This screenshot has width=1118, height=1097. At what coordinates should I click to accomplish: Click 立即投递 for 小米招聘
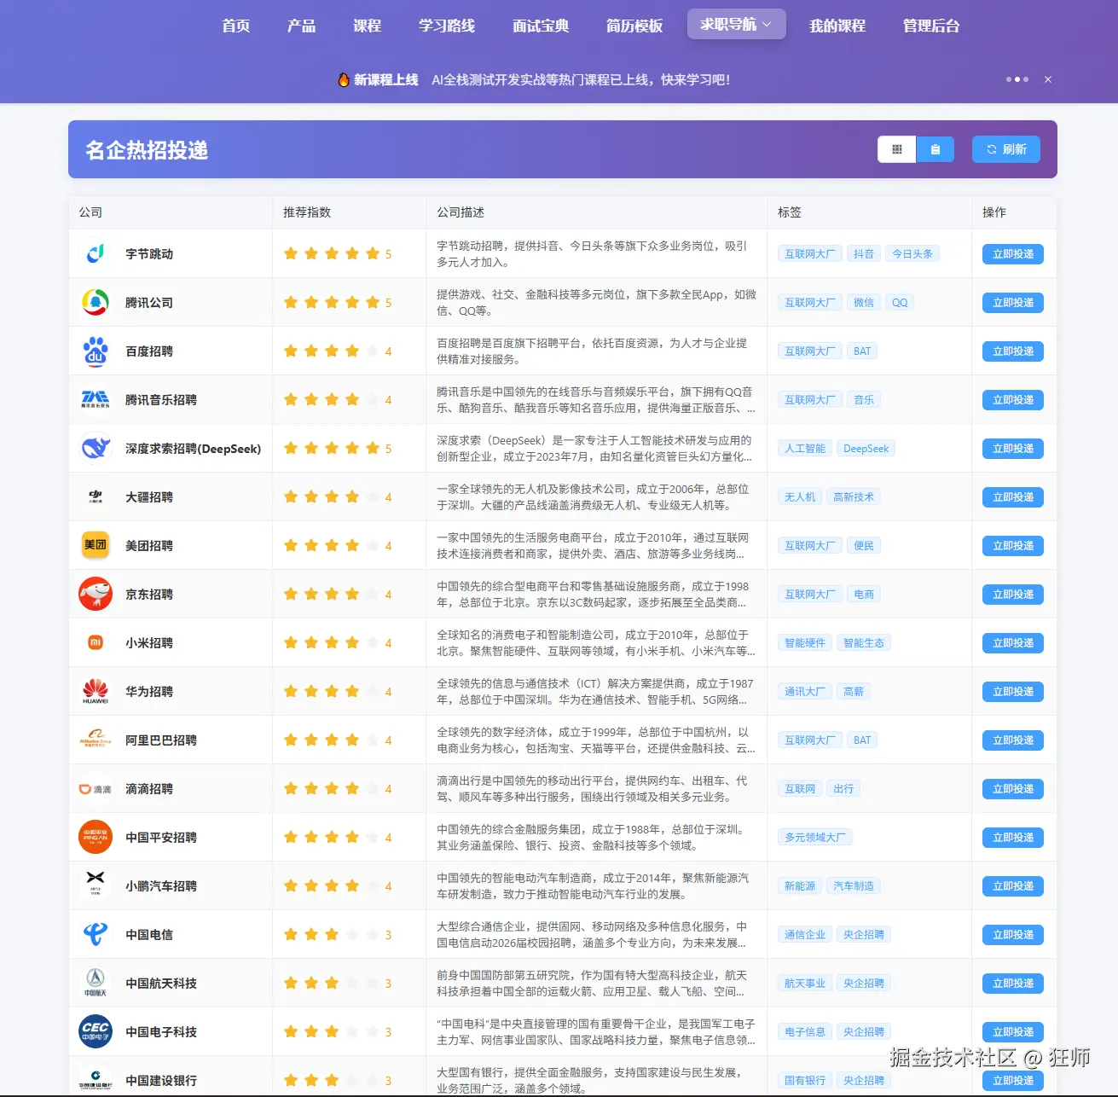click(1013, 643)
